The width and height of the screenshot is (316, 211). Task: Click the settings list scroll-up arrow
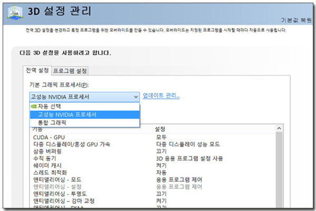click(279, 128)
